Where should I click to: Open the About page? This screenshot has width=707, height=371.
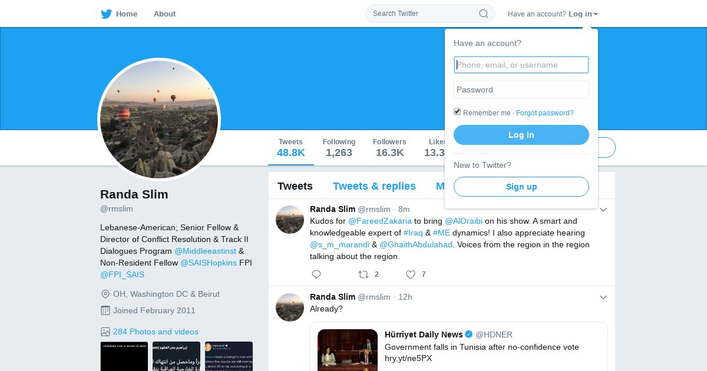[164, 14]
